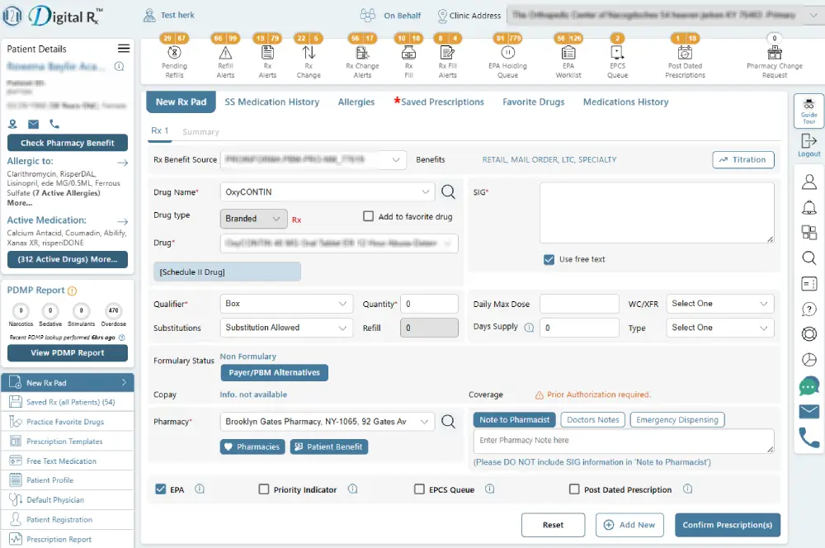Switch to SS Medication History tab
This screenshot has width=825, height=548.
271,102
